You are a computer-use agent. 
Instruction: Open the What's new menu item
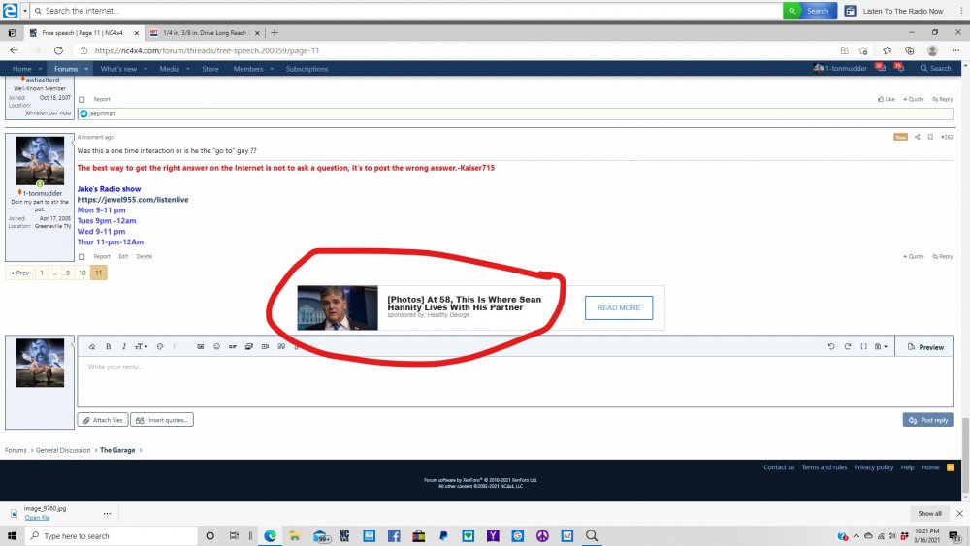(x=118, y=69)
